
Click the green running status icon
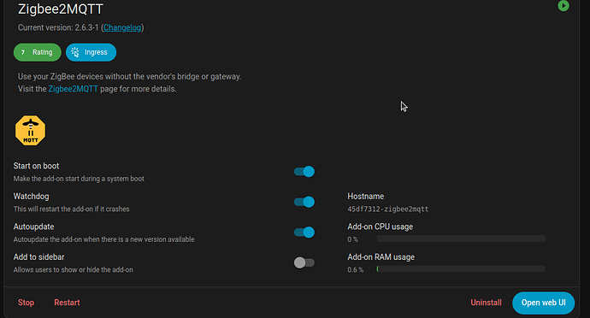pyautogui.click(x=563, y=6)
